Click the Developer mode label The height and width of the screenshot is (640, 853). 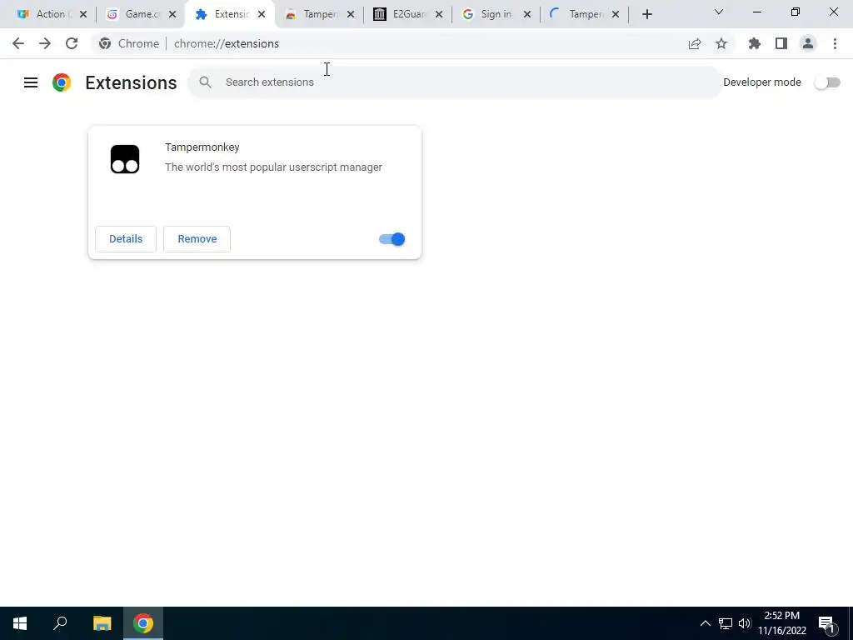click(x=761, y=82)
